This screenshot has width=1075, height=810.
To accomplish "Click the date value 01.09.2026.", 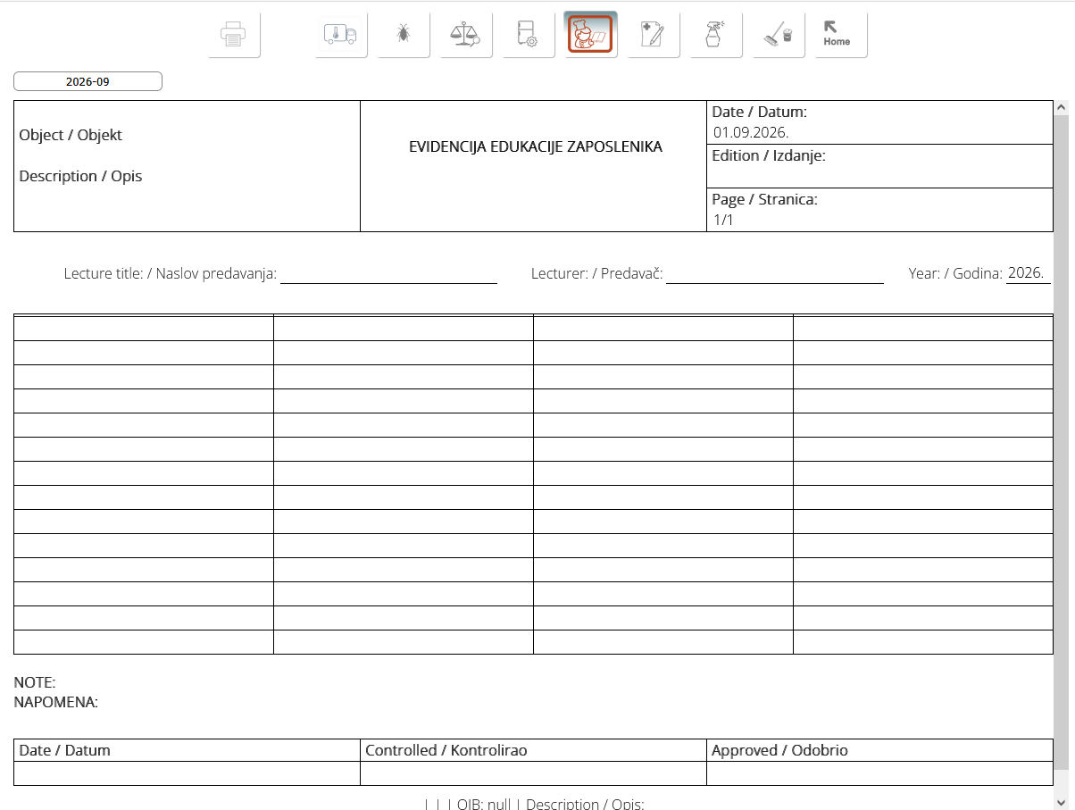I will 751,132.
